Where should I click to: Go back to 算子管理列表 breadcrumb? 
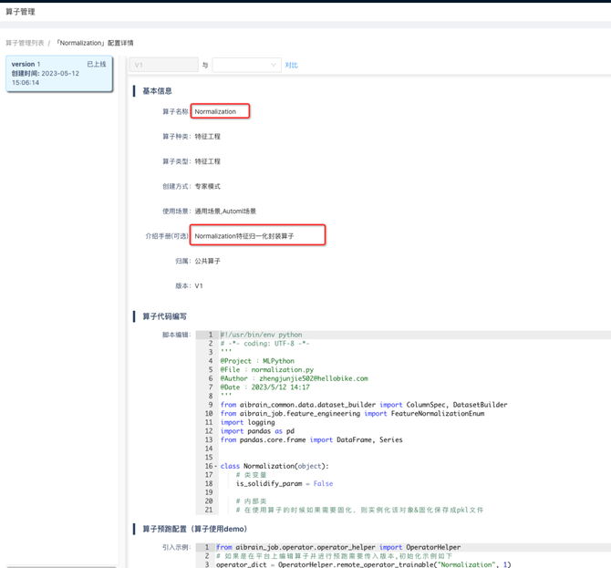(25, 43)
